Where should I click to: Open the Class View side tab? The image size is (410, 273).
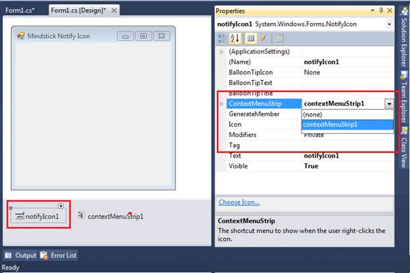click(x=404, y=148)
